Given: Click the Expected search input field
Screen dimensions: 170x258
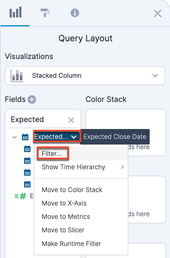Looking at the screenshot, I should point(37,120).
